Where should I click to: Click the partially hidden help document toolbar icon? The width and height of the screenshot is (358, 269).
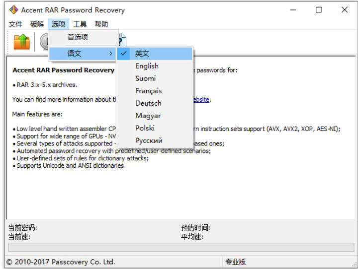coord(122,40)
